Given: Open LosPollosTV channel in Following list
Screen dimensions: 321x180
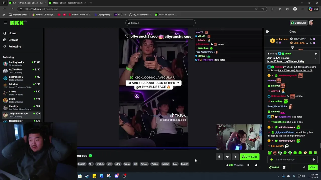Looking at the screenshot, I should (22, 78).
